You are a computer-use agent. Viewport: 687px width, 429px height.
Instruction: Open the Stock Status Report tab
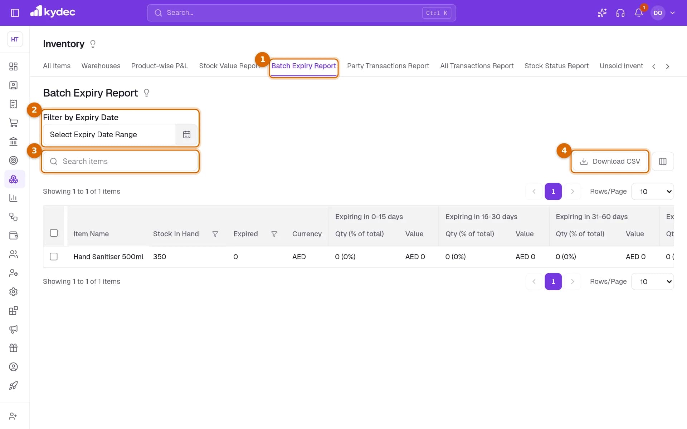click(x=556, y=66)
